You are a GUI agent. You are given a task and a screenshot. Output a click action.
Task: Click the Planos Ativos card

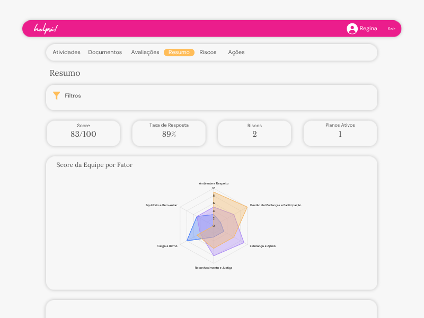click(340, 133)
